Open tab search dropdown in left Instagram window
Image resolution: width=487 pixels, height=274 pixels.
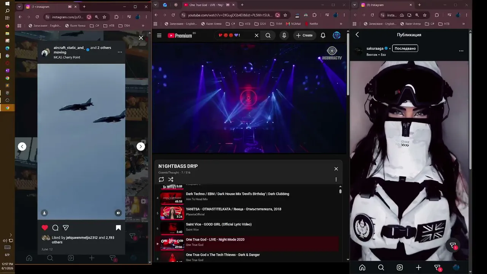click(x=19, y=6)
